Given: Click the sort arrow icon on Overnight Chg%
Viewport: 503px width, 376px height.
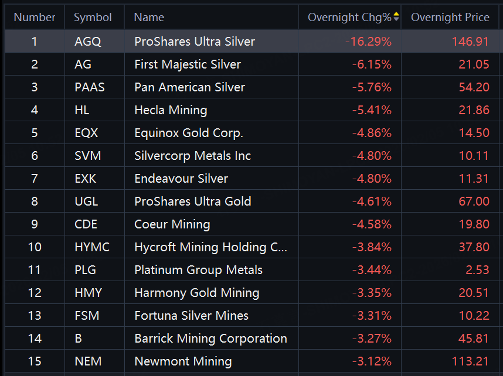Looking at the screenshot, I should (x=396, y=17).
